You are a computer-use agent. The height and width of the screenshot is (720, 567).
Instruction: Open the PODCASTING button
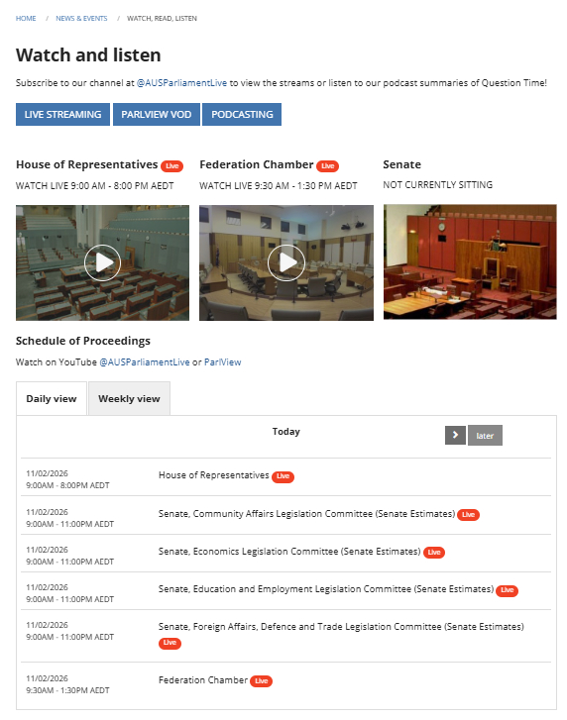(x=242, y=114)
